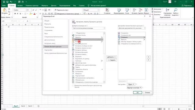
Task: Click the Добавить >> button
Action: tap(112, 57)
